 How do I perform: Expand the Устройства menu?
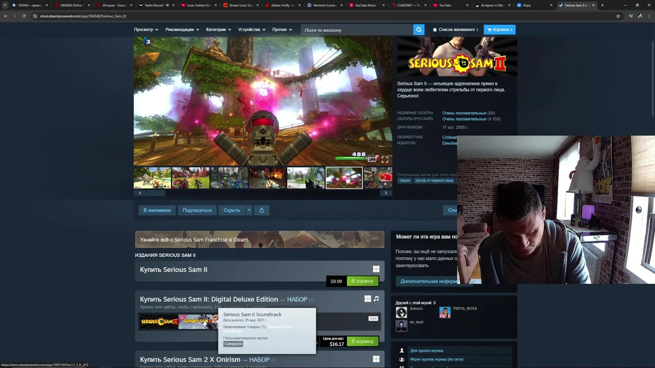click(x=252, y=30)
